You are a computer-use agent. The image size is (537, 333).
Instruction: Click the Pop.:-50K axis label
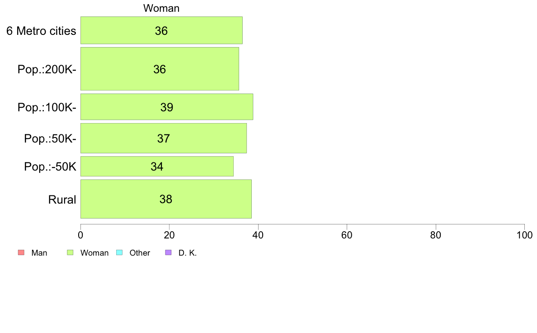click(x=50, y=166)
